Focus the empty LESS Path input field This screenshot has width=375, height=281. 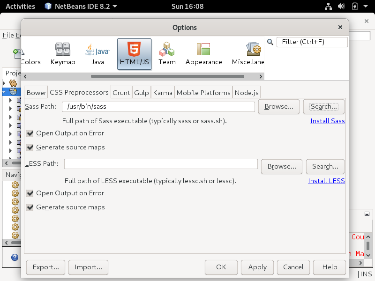point(161,164)
